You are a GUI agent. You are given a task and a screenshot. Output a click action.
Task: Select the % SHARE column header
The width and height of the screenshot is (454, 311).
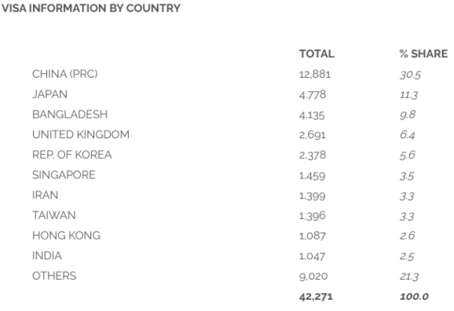[423, 54]
